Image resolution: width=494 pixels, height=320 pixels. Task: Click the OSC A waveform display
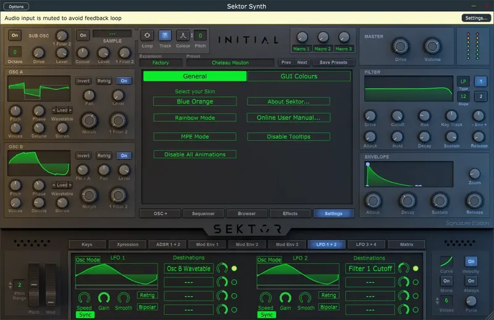39,88
